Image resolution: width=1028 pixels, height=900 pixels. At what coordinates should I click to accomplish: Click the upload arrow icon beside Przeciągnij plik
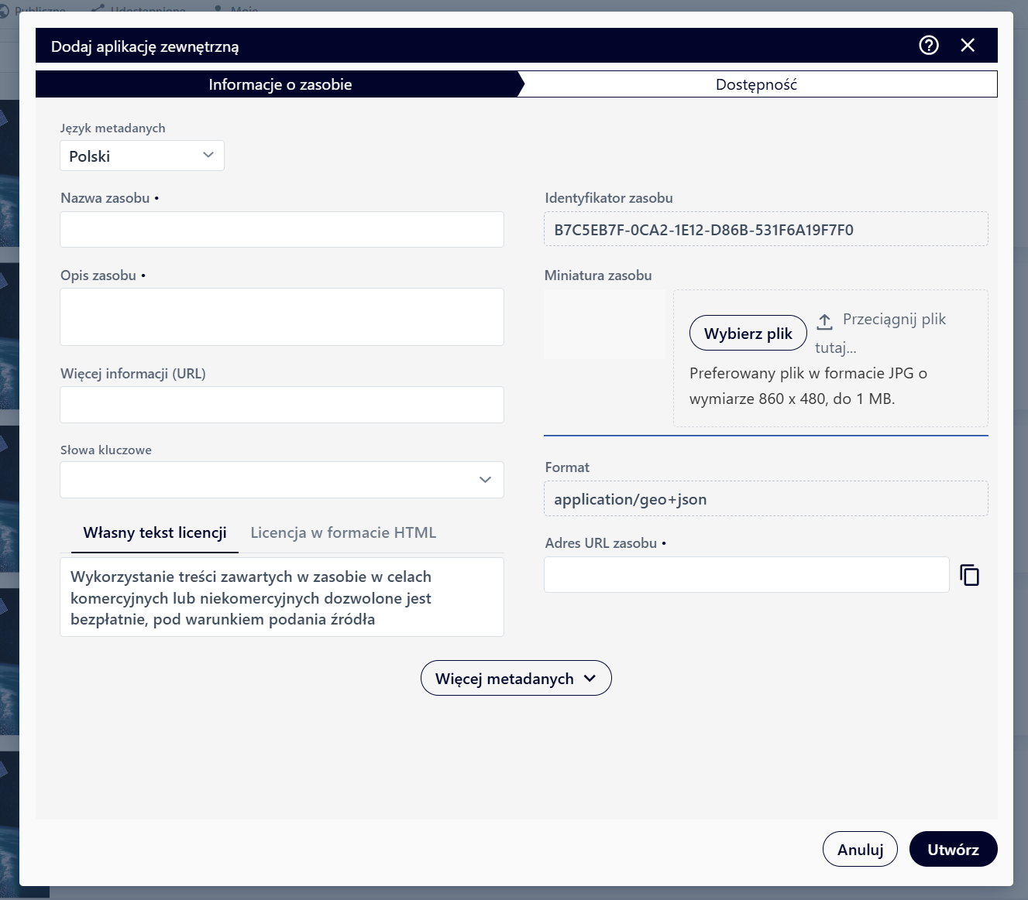[x=824, y=321]
